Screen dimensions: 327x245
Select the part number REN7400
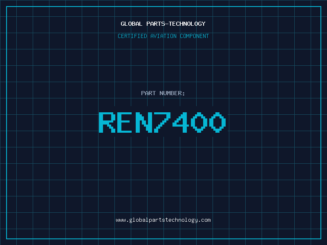(x=162, y=122)
